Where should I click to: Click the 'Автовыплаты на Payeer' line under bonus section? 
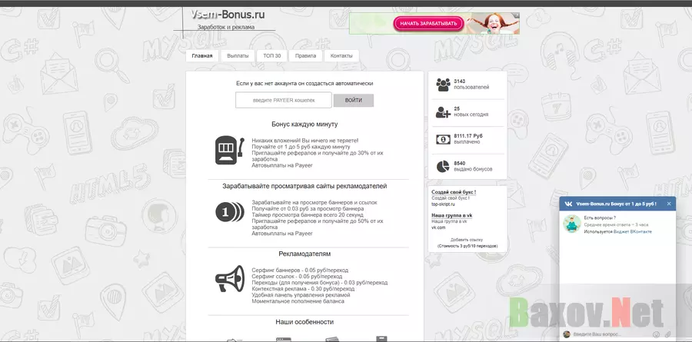pyautogui.click(x=282, y=165)
